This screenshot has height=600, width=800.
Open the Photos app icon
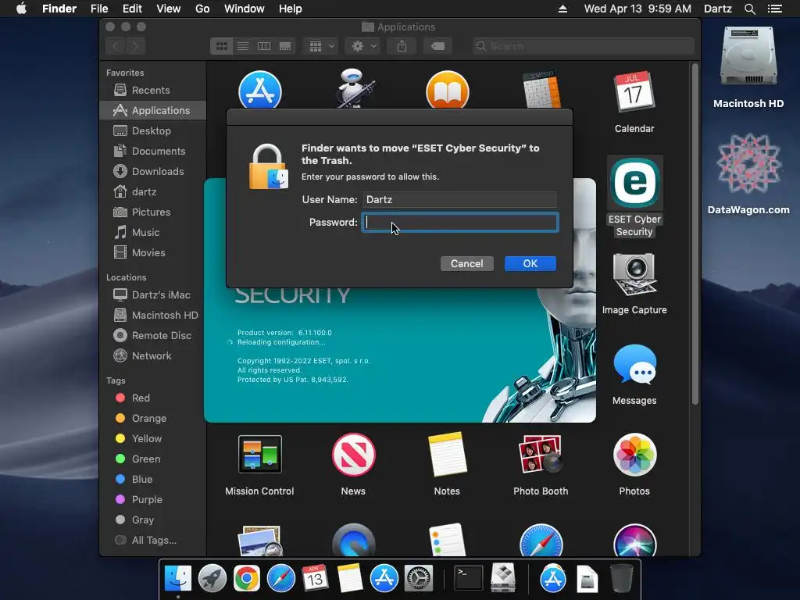click(634, 455)
